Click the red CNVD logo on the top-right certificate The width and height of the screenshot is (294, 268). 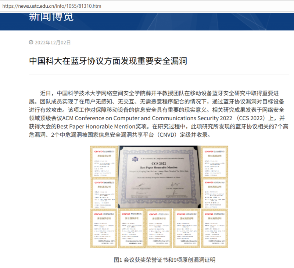tap(208, 151)
